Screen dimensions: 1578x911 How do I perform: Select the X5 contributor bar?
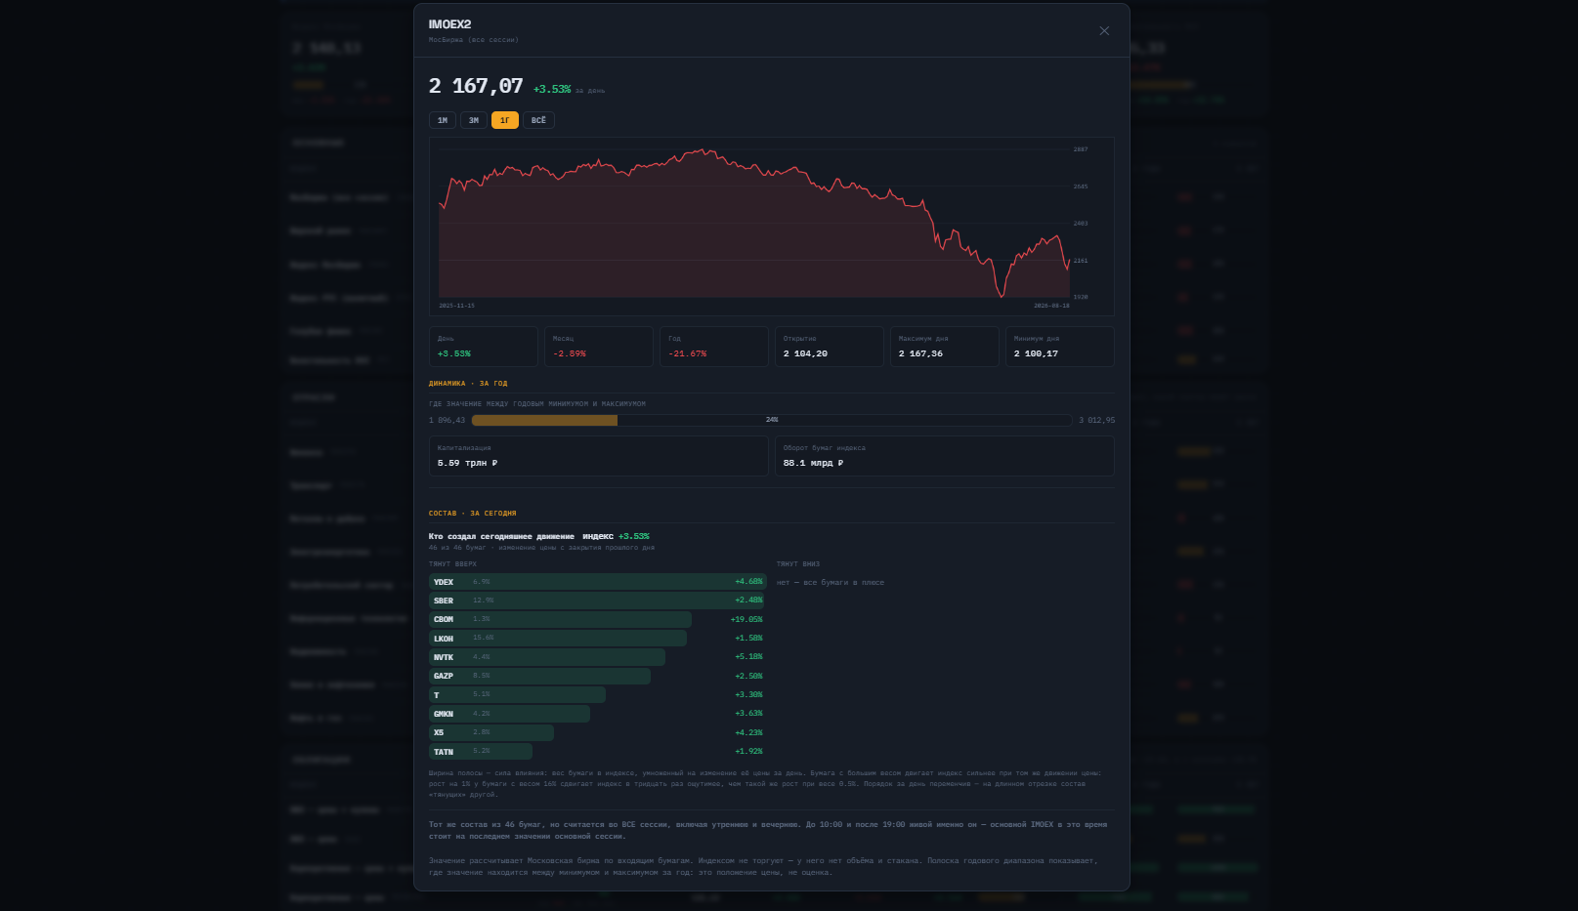597,732
